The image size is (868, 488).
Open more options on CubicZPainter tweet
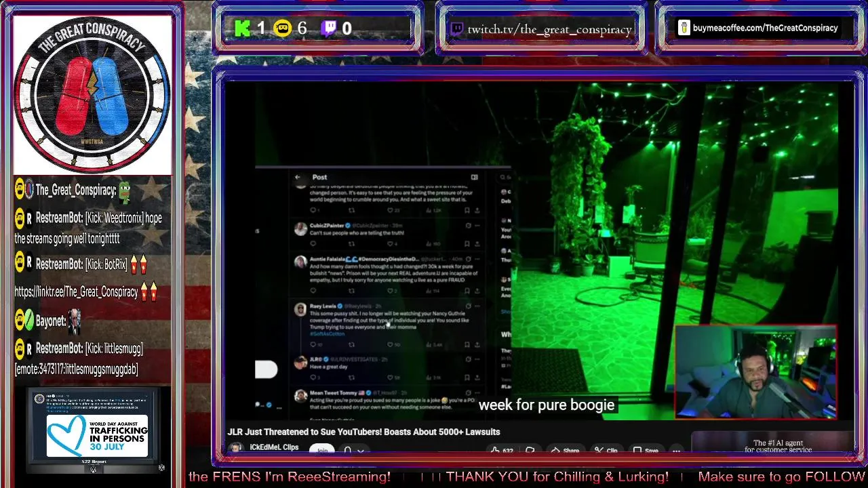[477, 226]
